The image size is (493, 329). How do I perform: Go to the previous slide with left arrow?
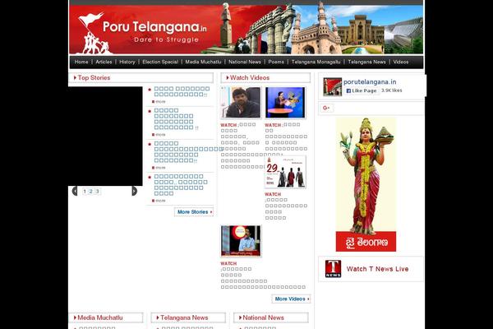[75, 191]
